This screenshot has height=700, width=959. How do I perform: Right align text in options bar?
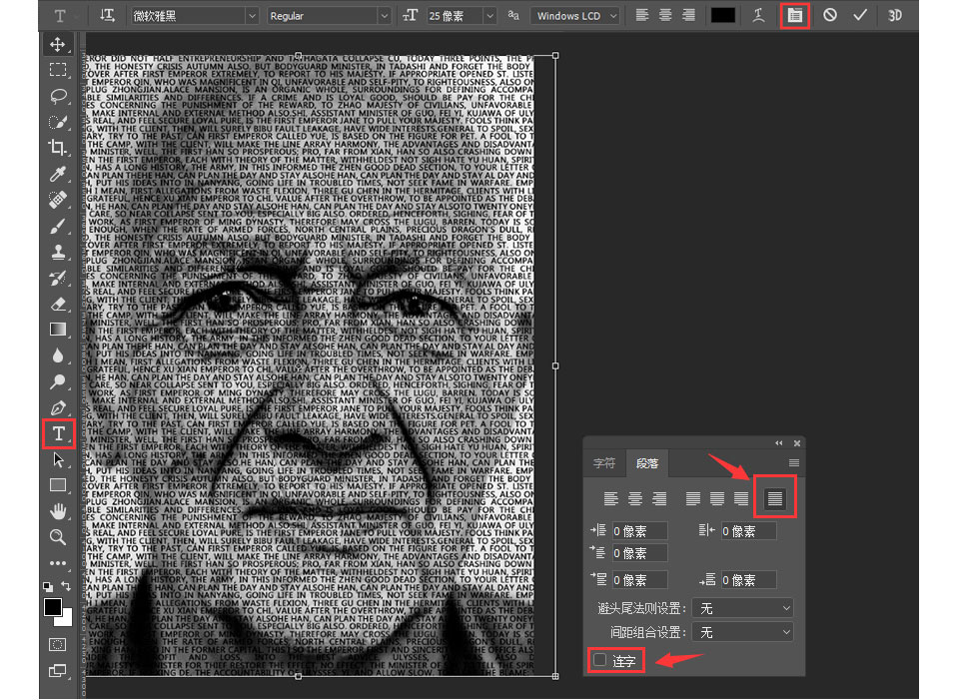coord(688,15)
